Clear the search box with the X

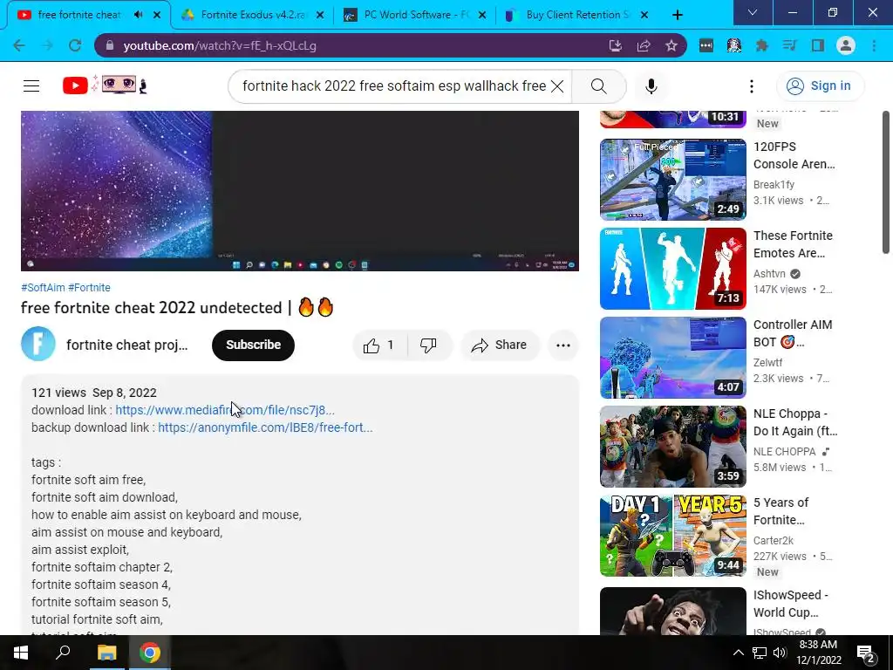(x=557, y=86)
